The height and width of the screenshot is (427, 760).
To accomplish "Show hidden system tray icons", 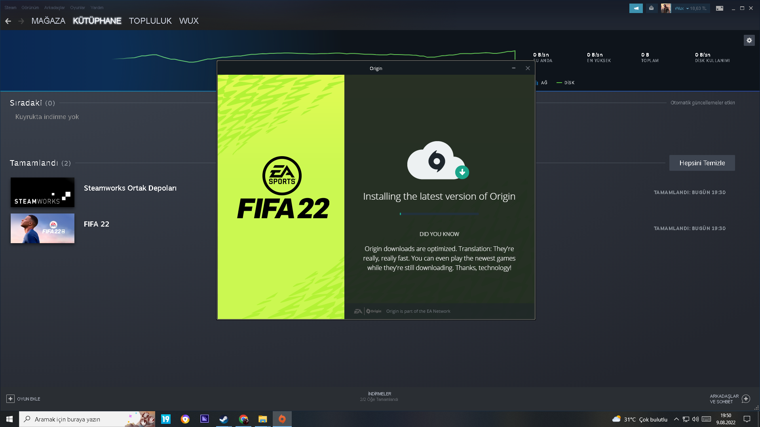I will 676,419.
